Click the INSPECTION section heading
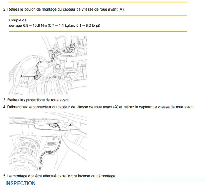Screen dimensions: 206x186 click(x=20, y=183)
